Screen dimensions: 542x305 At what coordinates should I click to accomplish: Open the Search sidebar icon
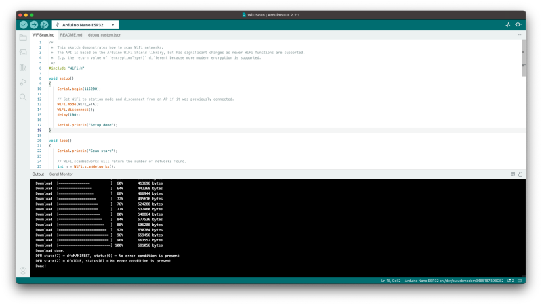pyautogui.click(x=23, y=97)
